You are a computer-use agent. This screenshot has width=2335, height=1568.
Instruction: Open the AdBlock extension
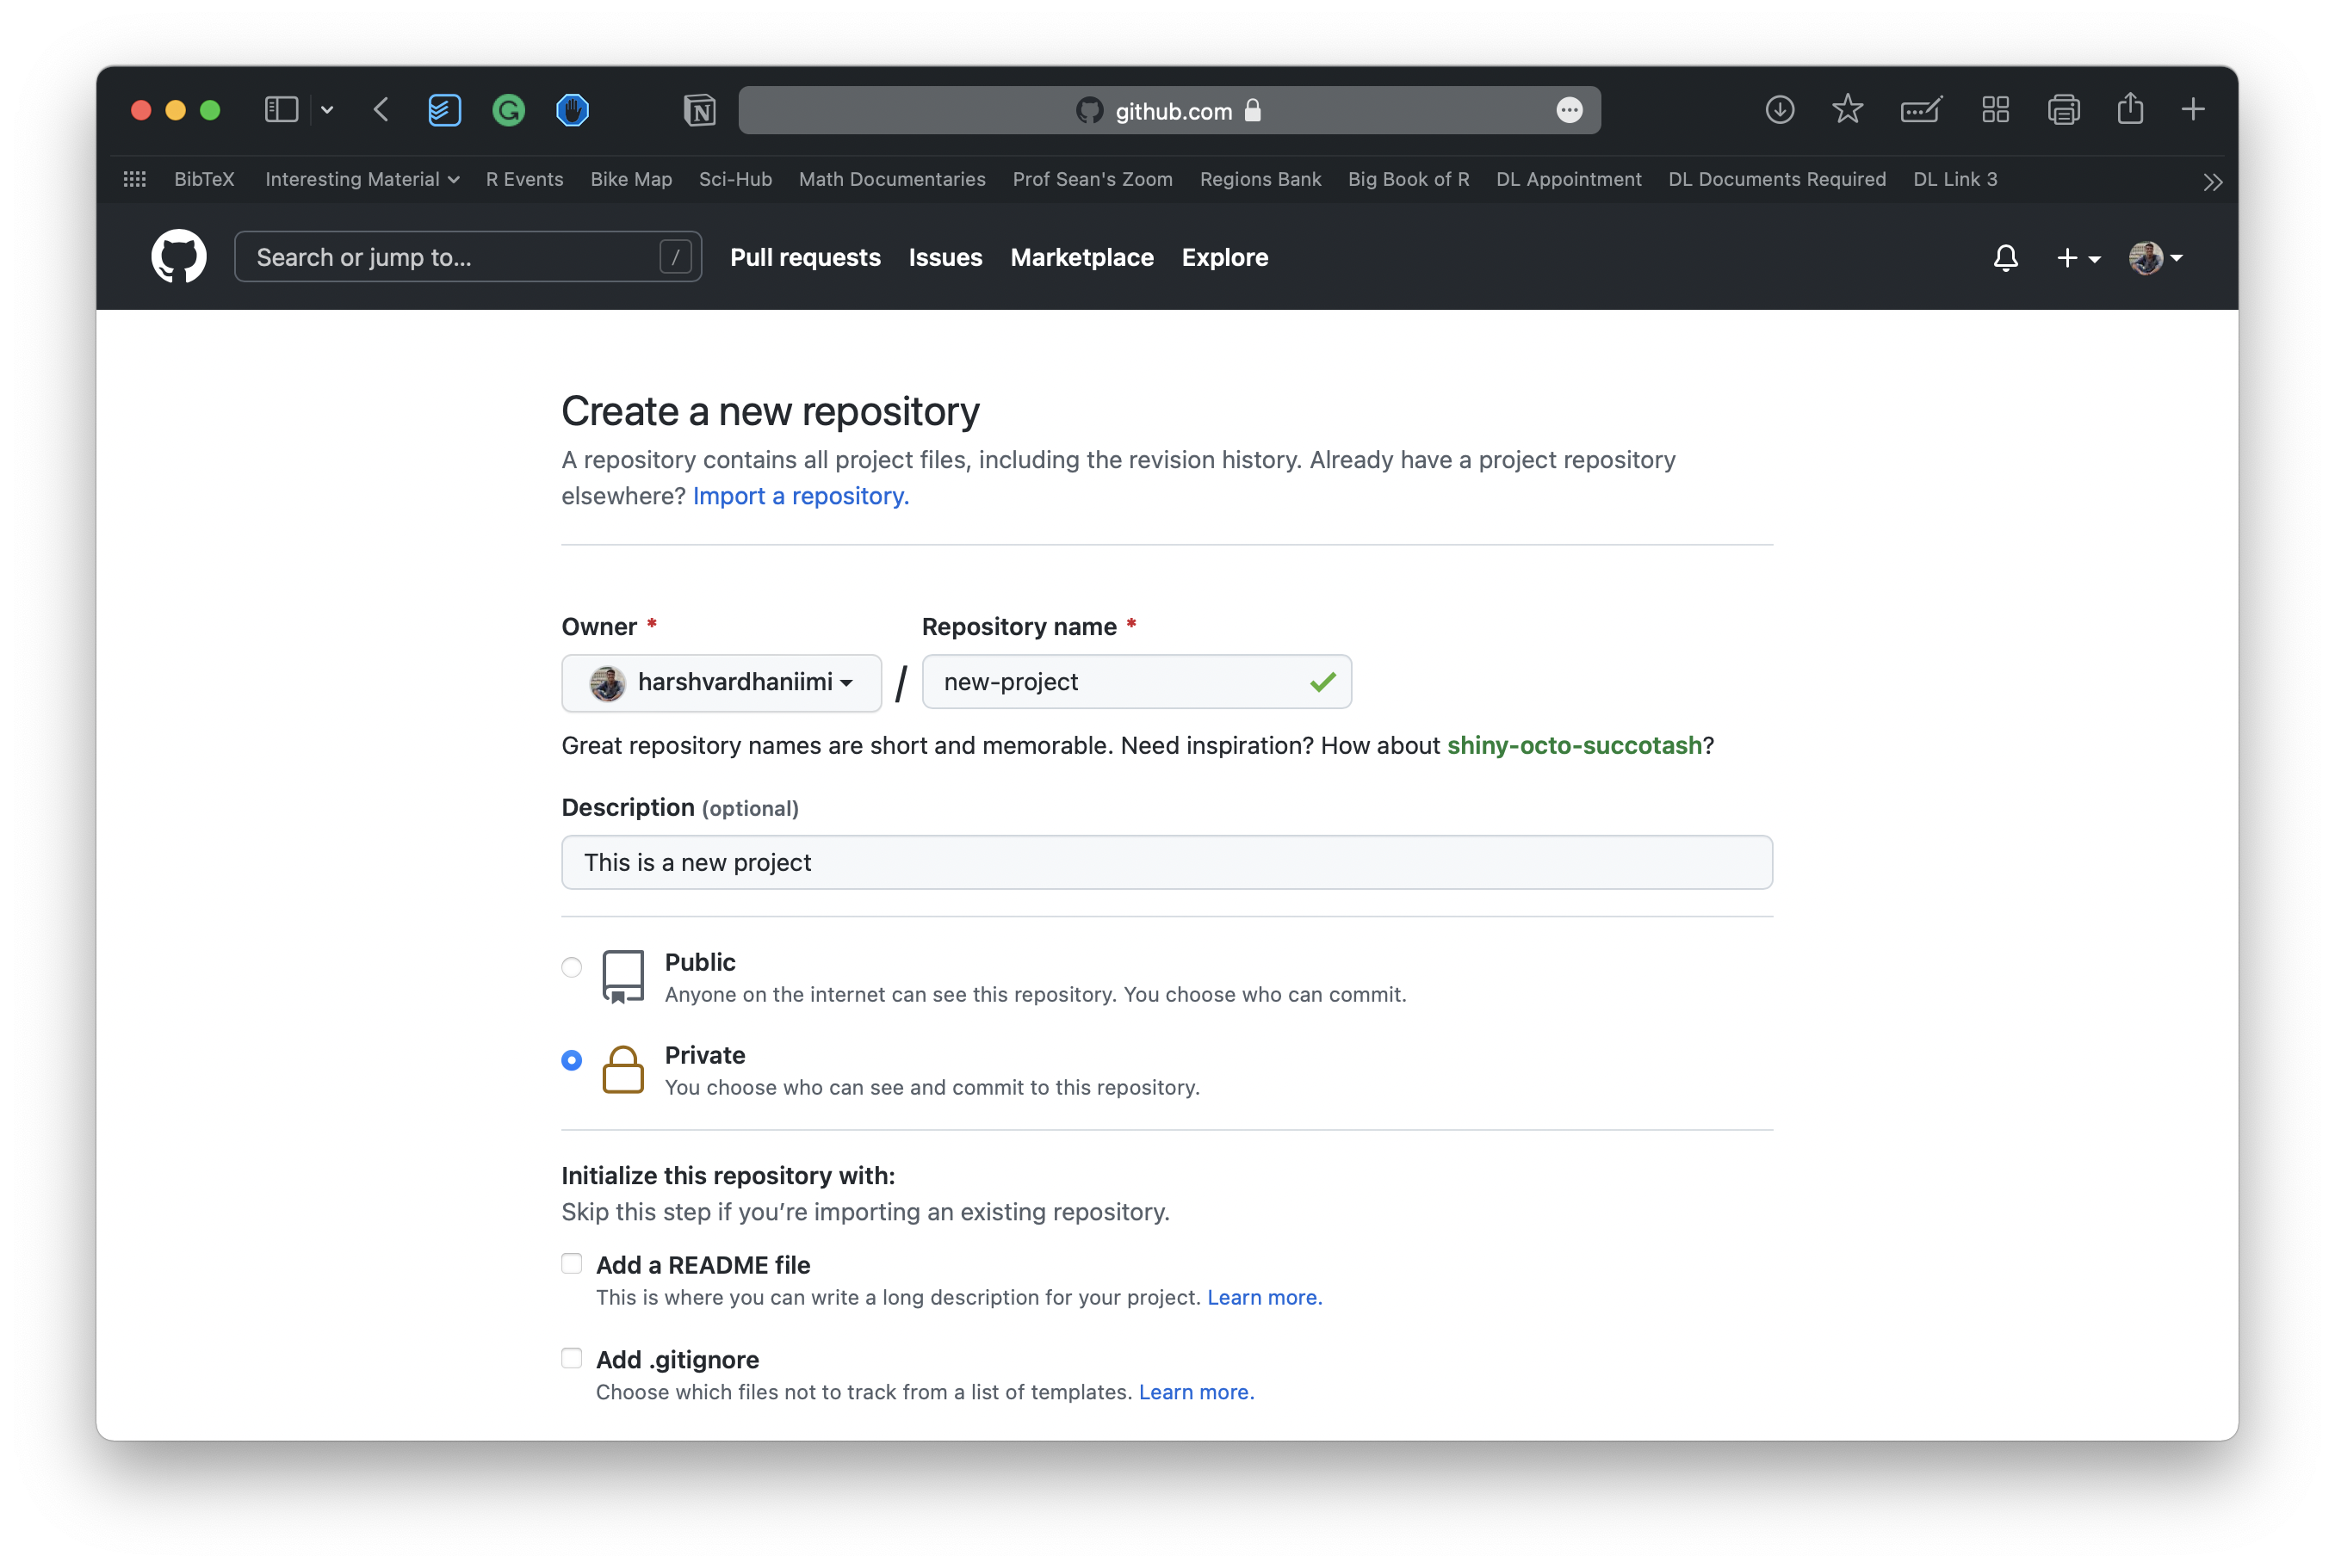[573, 110]
